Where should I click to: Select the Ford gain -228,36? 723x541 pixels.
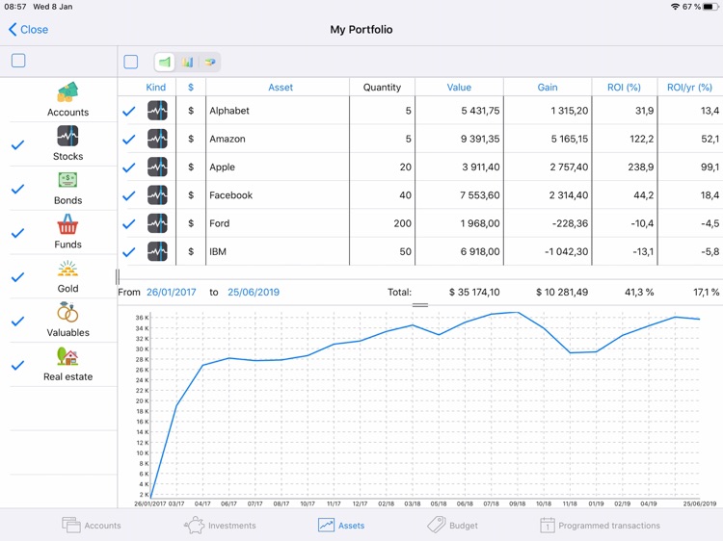570,223
